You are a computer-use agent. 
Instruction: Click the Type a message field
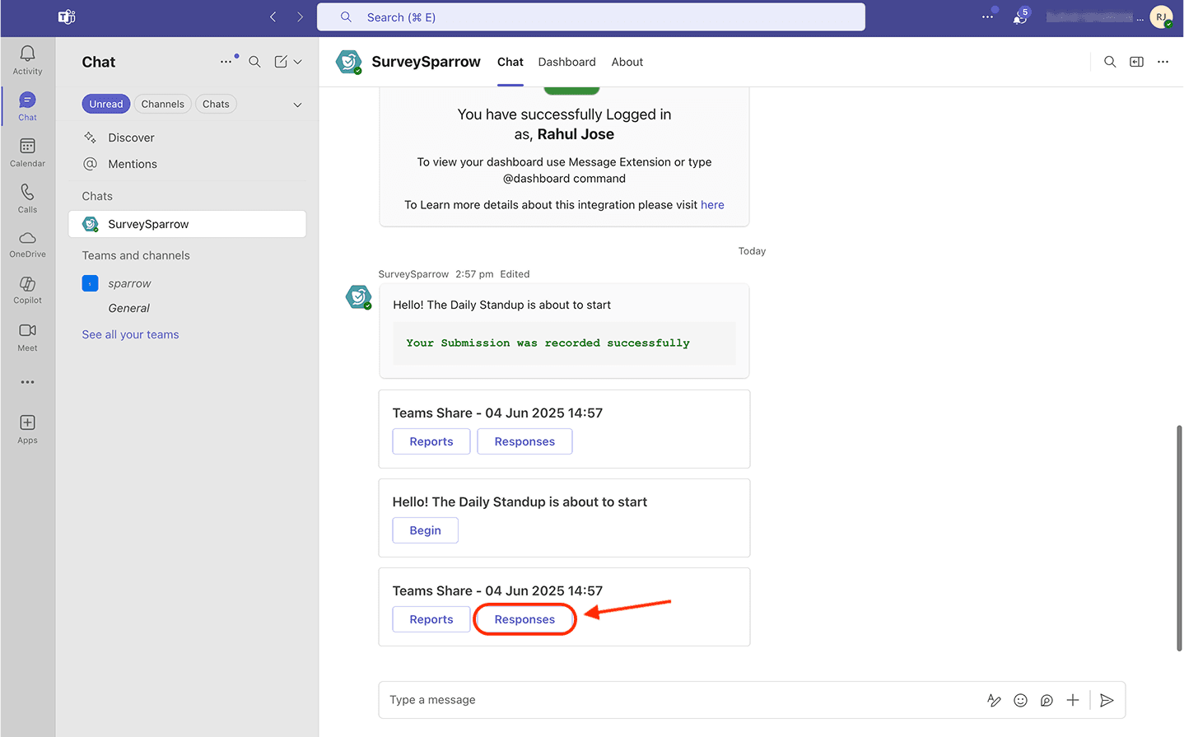click(x=675, y=700)
